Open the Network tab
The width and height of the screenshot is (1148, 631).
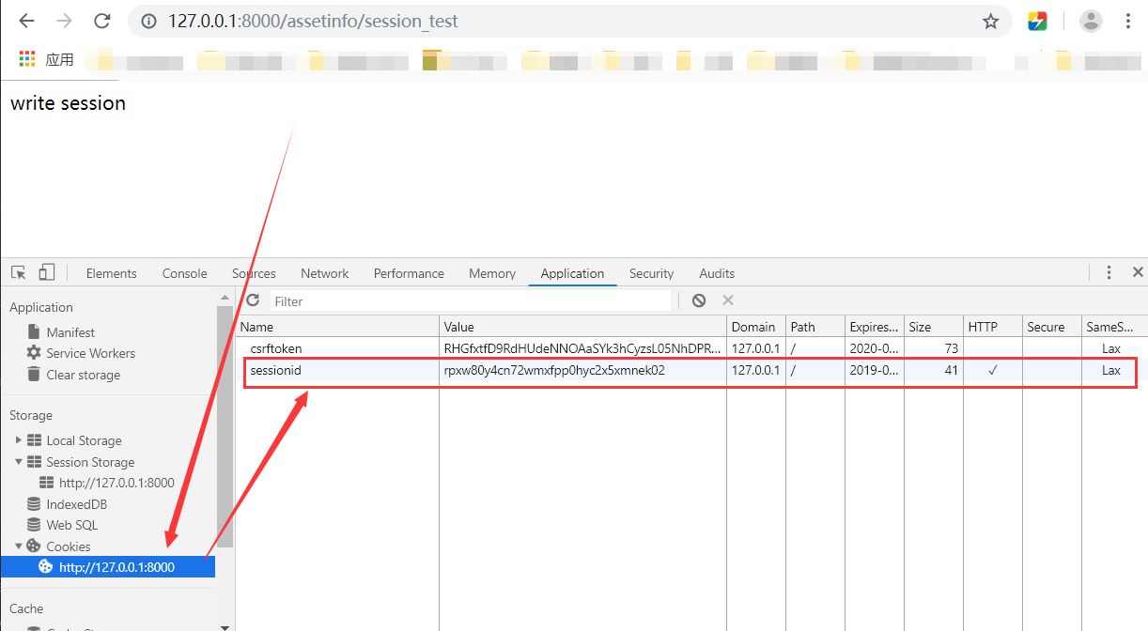coord(325,273)
